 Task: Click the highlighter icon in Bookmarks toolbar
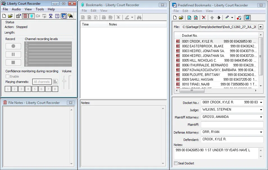pos(127,17)
